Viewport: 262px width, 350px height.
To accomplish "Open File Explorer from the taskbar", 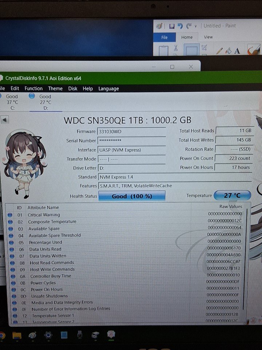I will coord(17,335).
